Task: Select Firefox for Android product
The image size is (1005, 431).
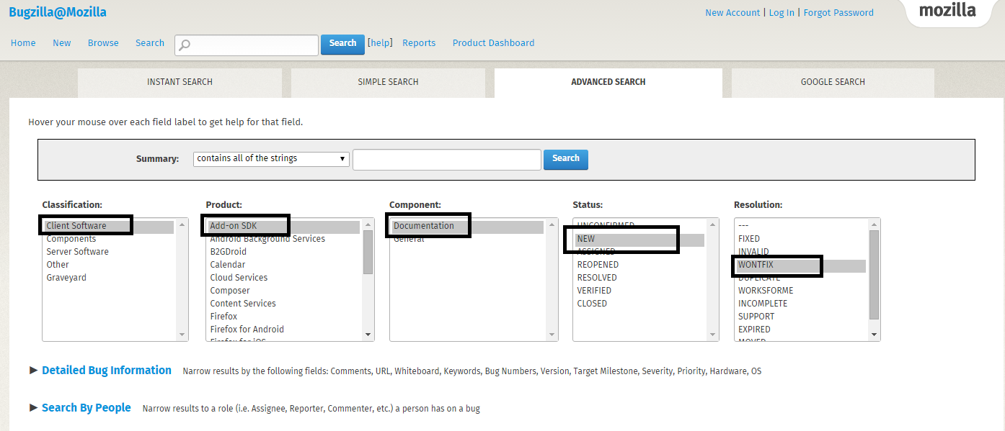Action: pos(283,330)
